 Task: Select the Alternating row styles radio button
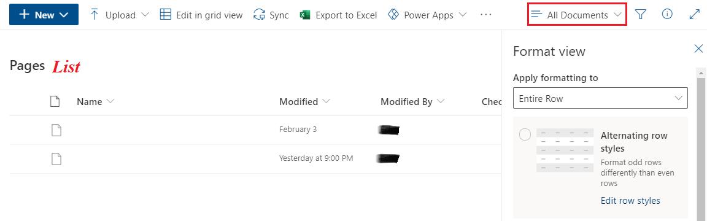click(525, 134)
